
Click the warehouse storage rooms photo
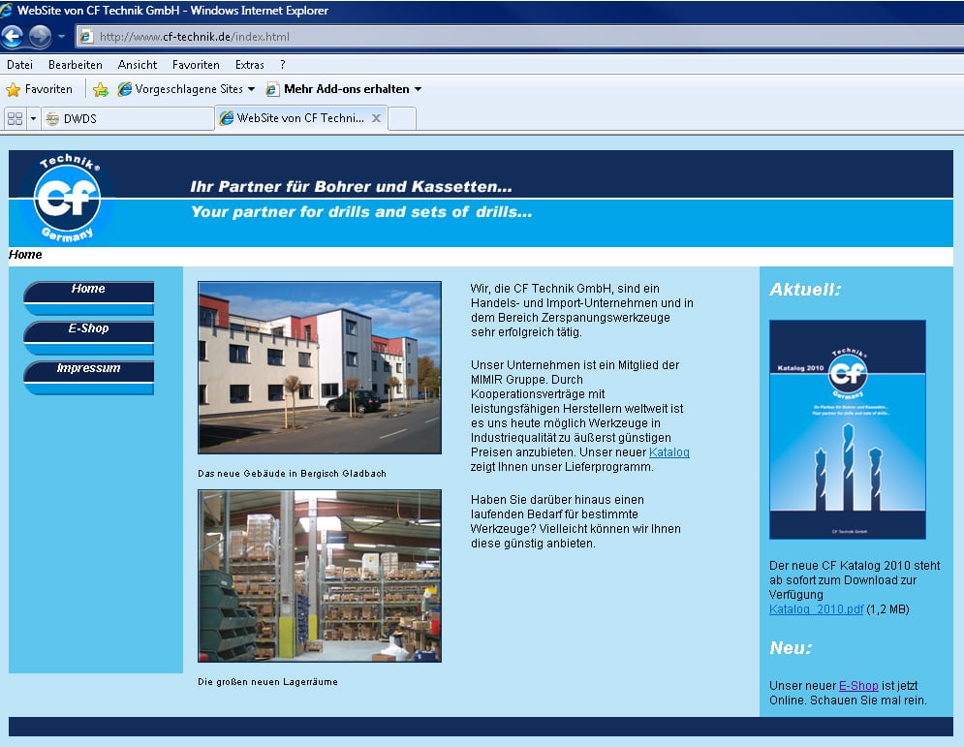pos(320,576)
